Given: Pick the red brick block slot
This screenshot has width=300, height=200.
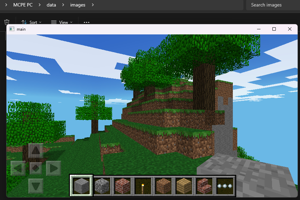Looking at the screenshot, I should pos(123,186).
